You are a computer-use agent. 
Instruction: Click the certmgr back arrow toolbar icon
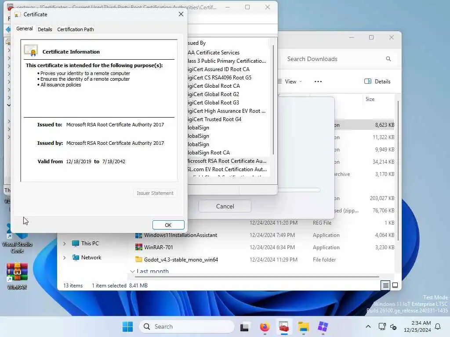(8, 29)
